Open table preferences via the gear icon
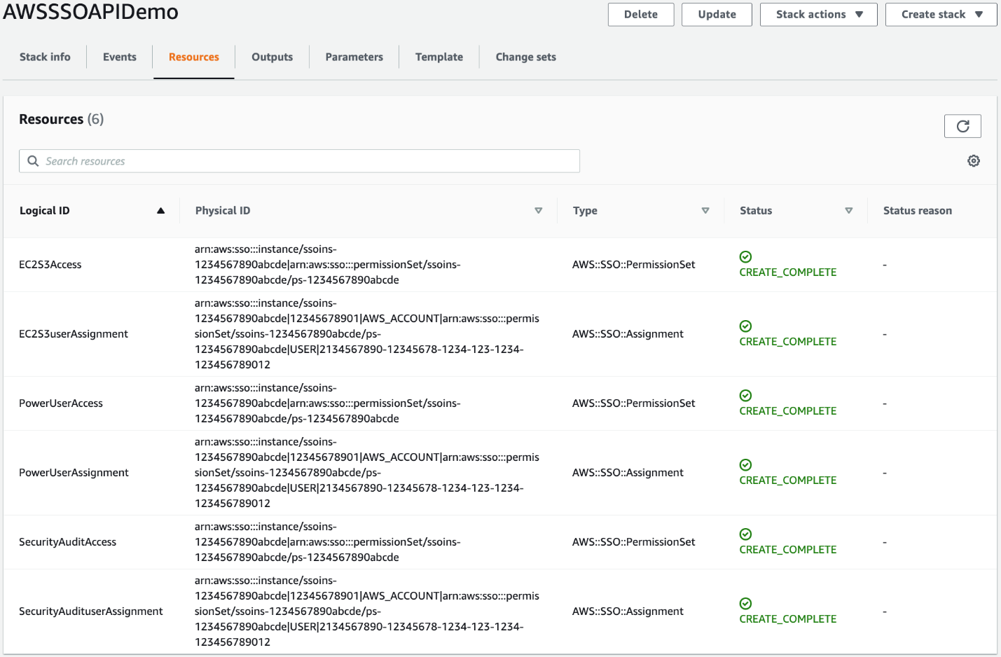The height and width of the screenshot is (657, 1001). coord(974,160)
